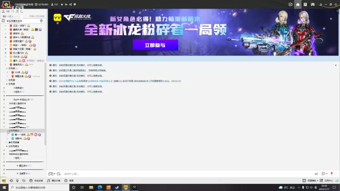Go to Home tab icon
This screenshot has width=340, height=191.
click(x=298, y=4)
